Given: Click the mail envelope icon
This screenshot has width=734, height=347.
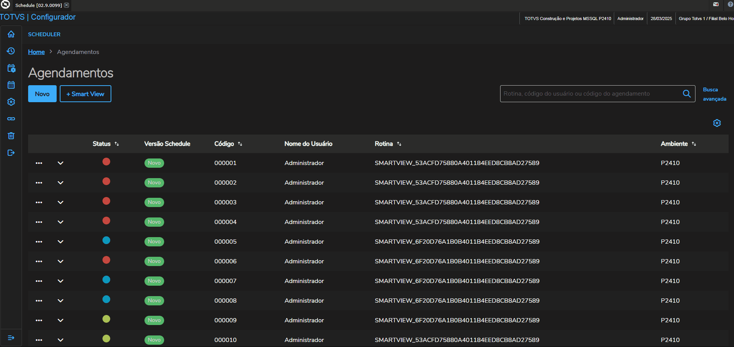Looking at the screenshot, I should [716, 5].
